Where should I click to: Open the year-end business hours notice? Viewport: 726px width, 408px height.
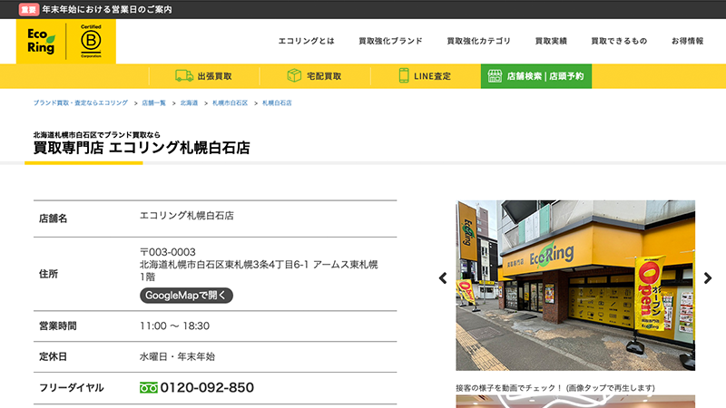107,9
